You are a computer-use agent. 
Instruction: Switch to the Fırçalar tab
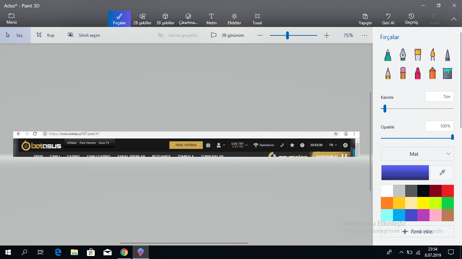[119, 19]
